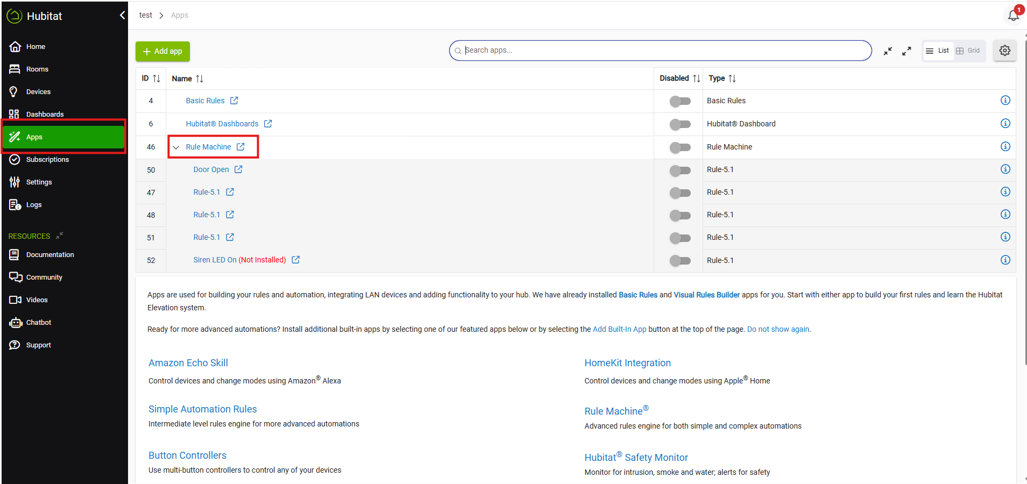1027x484 pixels.
Task: Click the notifications bell icon
Action: click(x=1013, y=15)
